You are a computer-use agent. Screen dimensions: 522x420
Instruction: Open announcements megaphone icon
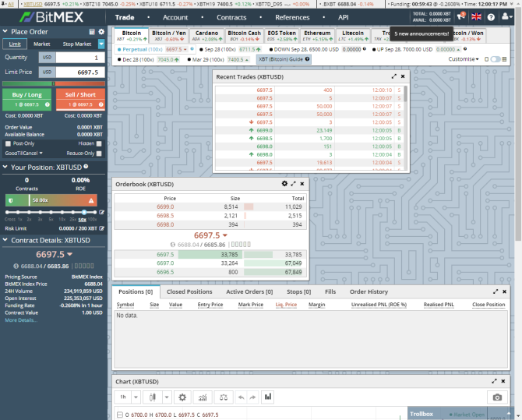pyautogui.click(x=460, y=16)
